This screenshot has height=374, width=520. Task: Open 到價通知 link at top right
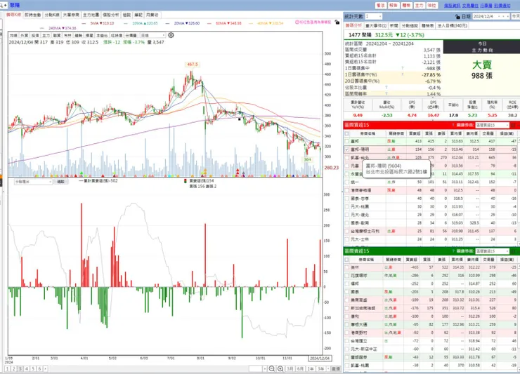502,6
